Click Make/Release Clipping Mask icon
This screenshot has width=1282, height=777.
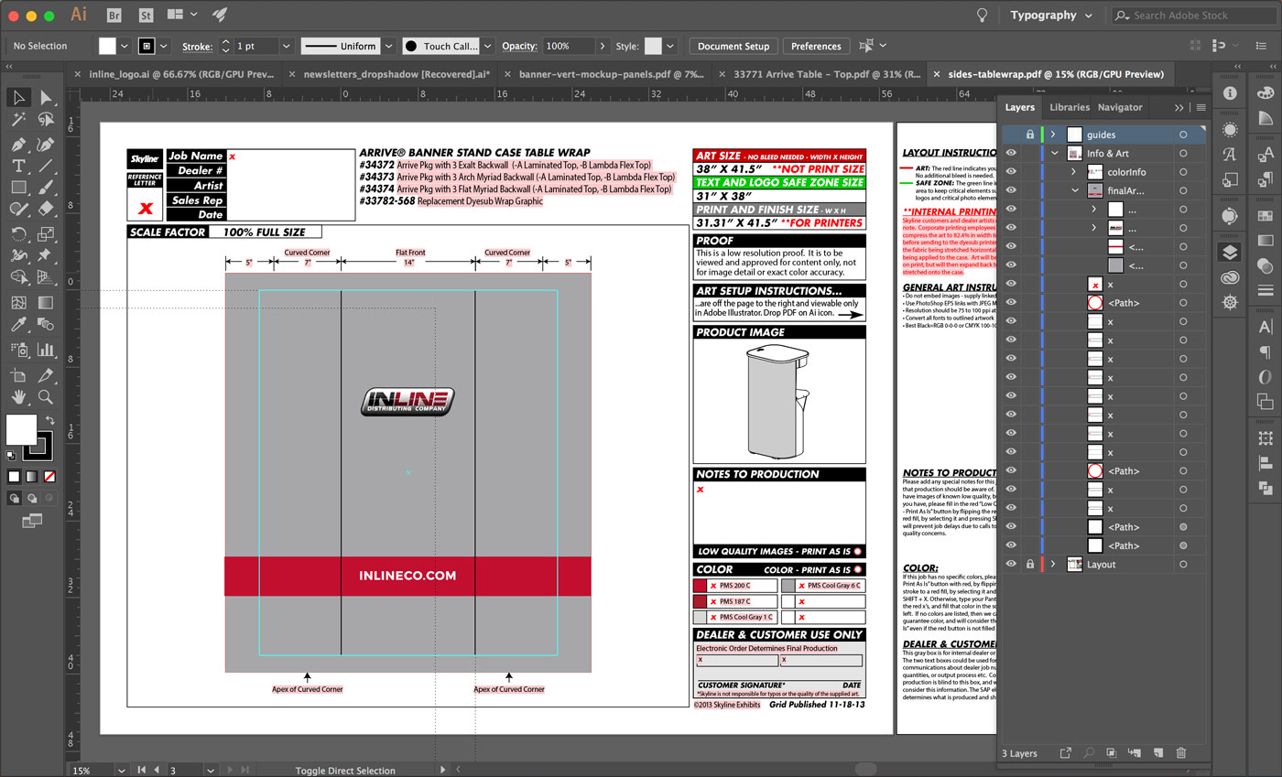point(1112,753)
